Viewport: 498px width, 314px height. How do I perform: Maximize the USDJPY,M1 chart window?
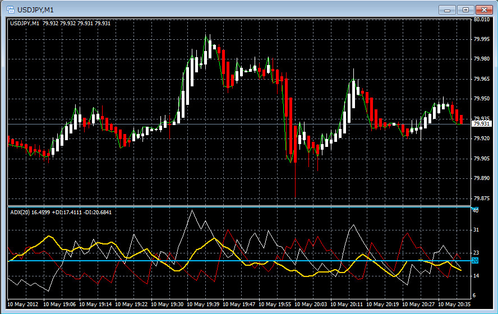click(x=465, y=10)
